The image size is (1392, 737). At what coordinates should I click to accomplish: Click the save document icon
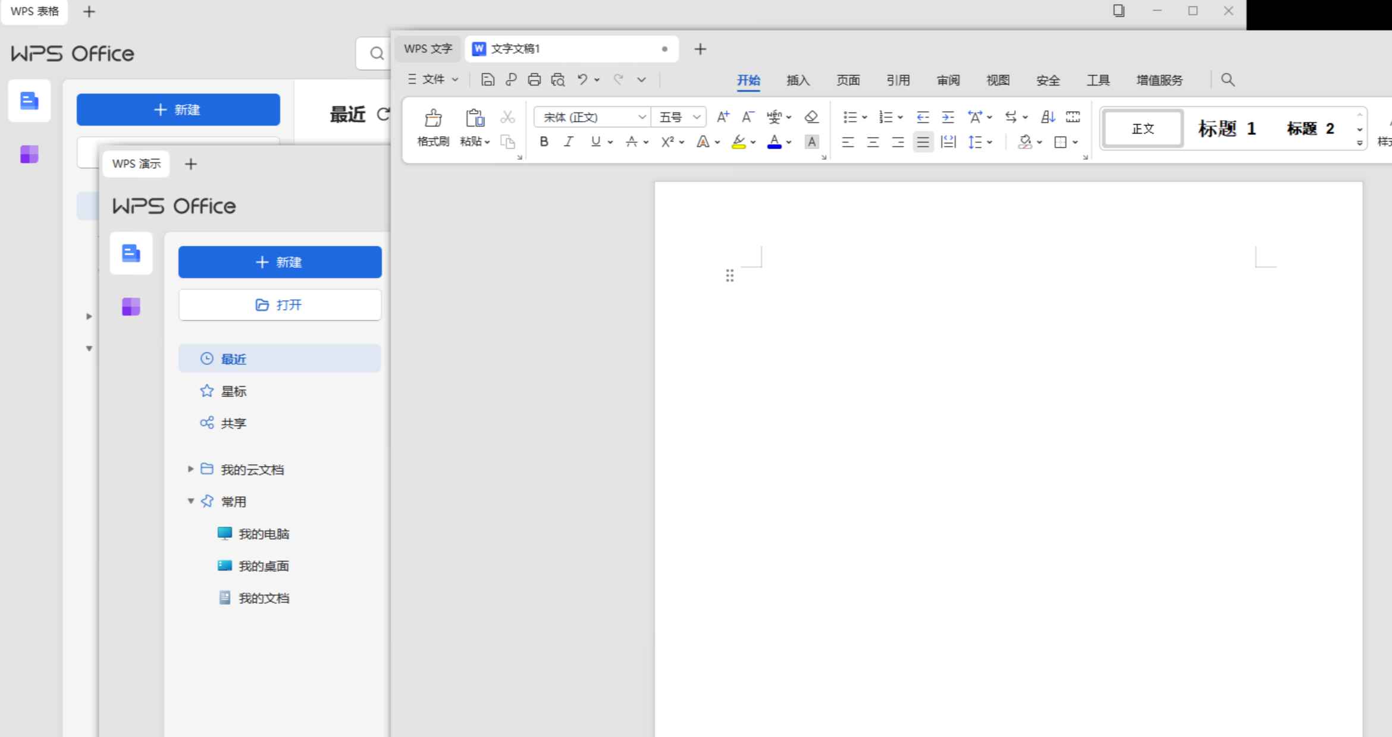[487, 79]
